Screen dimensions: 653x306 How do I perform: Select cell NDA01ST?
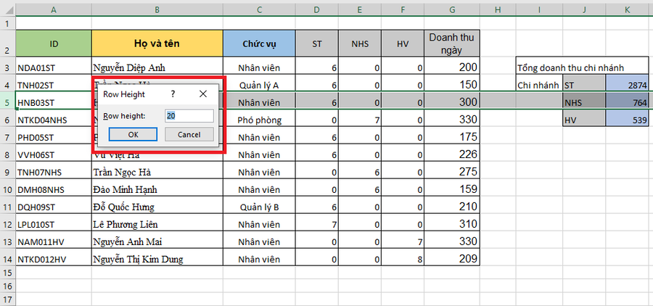53,67
